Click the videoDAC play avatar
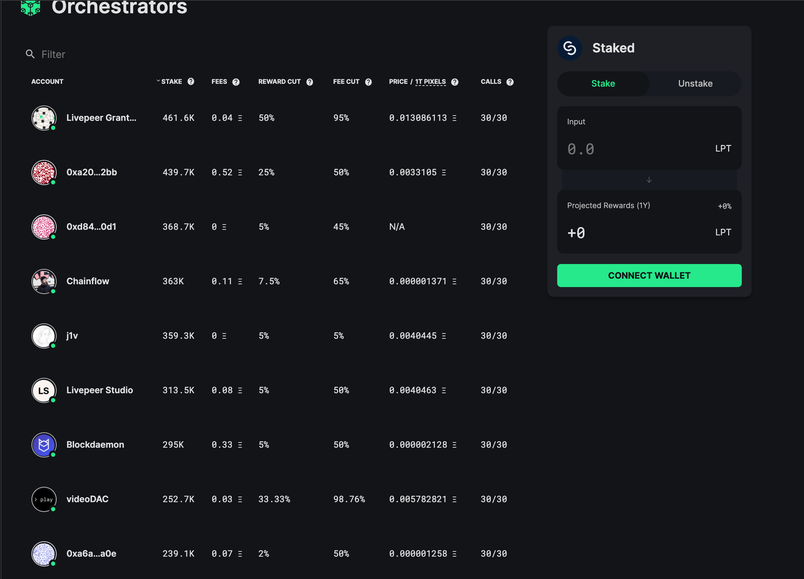 click(44, 500)
